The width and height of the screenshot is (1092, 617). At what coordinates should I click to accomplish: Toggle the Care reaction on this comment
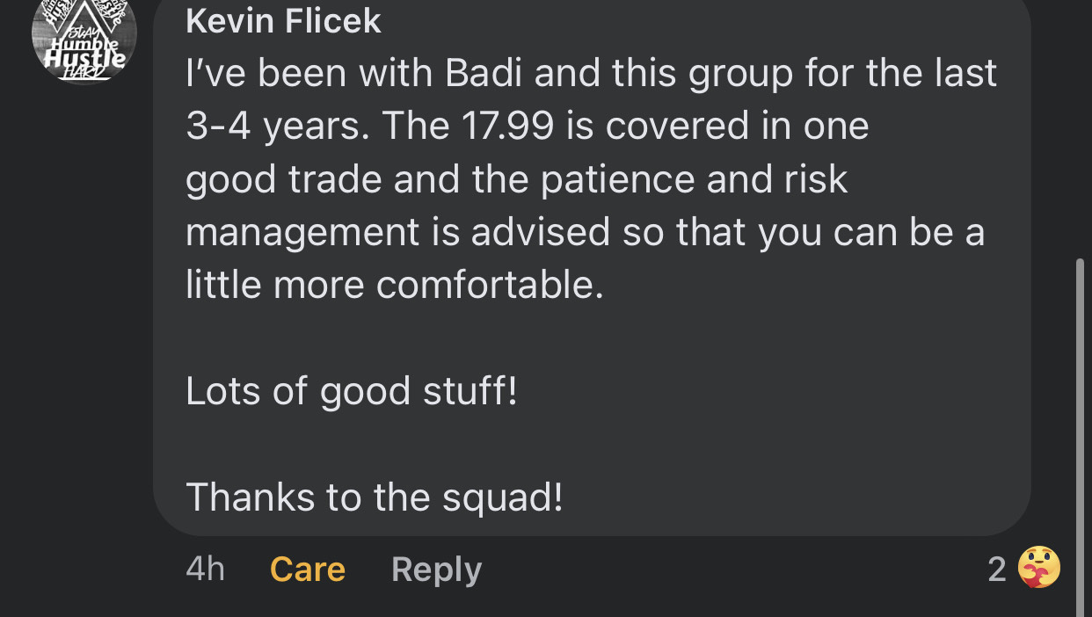pos(307,570)
